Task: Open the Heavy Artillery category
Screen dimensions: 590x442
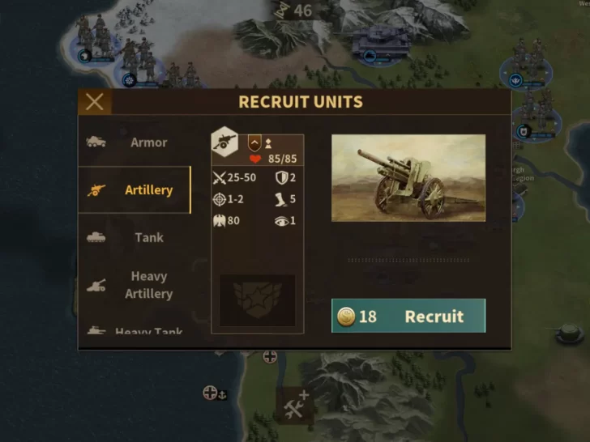Action: (135, 284)
